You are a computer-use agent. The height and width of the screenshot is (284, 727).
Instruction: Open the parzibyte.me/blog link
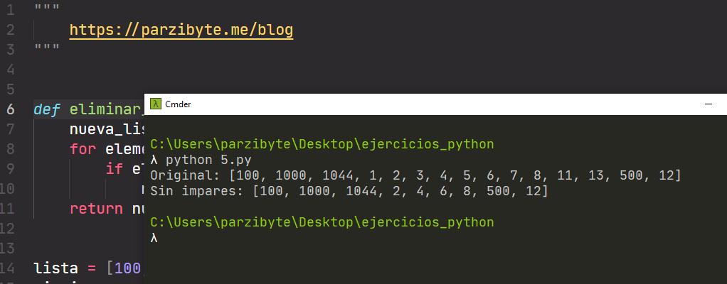coord(181,30)
